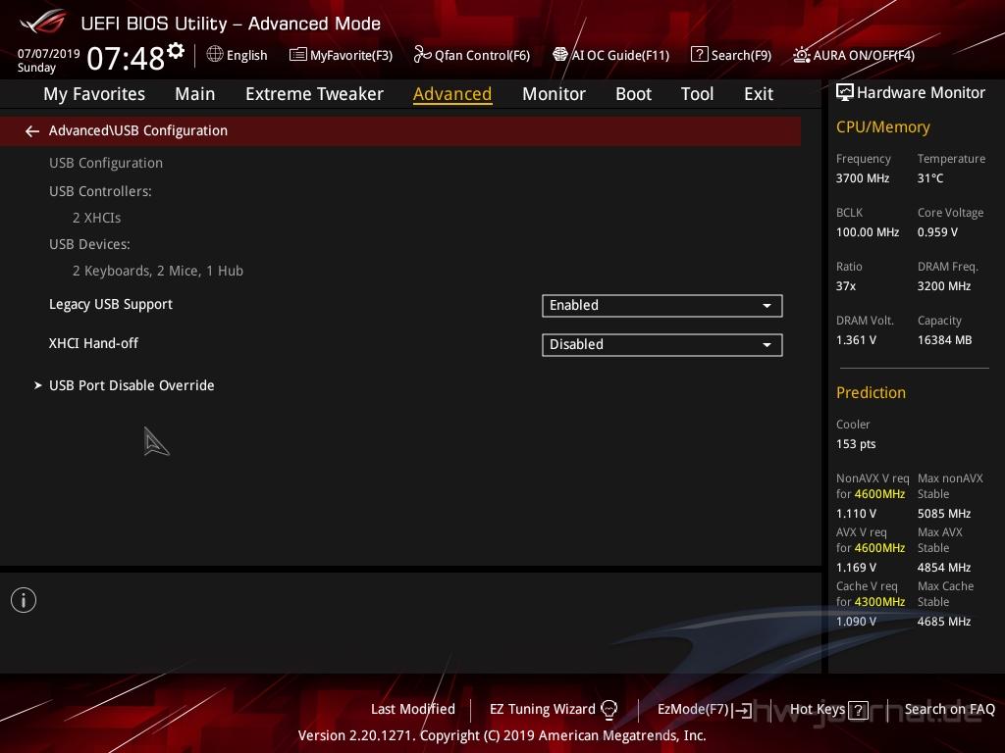Click the "2 XHCIs" text

tap(97, 218)
